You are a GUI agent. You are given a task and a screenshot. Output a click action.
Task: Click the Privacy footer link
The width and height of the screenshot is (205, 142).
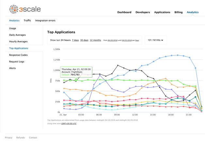(x=8, y=138)
